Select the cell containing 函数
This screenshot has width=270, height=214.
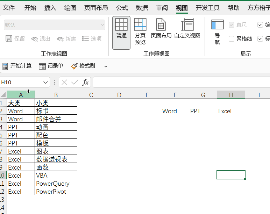[x=56, y=167]
